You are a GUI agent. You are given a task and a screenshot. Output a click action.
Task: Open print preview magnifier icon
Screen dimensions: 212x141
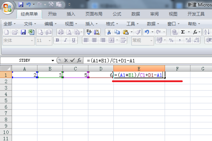69,32
